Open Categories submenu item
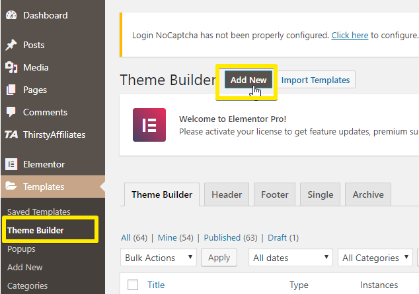The width and height of the screenshot is (419, 294). pos(28,285)
